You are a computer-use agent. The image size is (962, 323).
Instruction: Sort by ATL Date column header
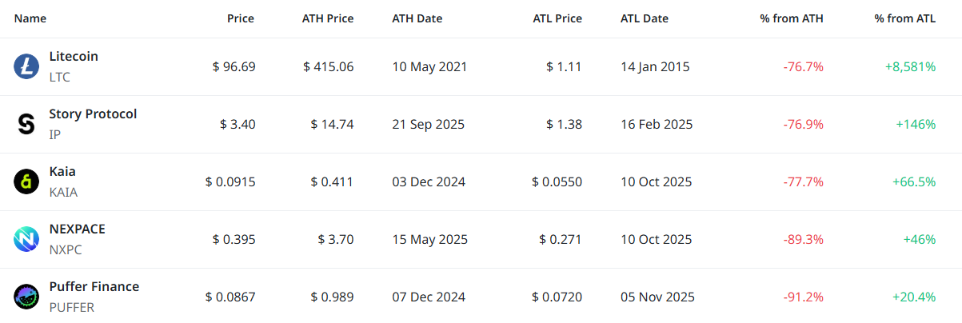[645, 18]
